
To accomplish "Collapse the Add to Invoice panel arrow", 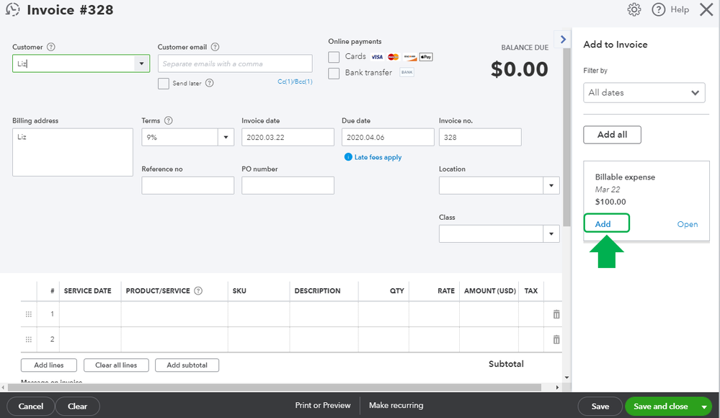I will point(563,40).
